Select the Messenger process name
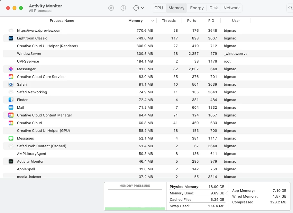The image size is (293, 213). tap(26, 69)
